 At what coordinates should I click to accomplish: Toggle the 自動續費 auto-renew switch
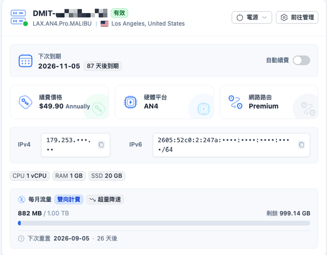[x=301, y=60]
